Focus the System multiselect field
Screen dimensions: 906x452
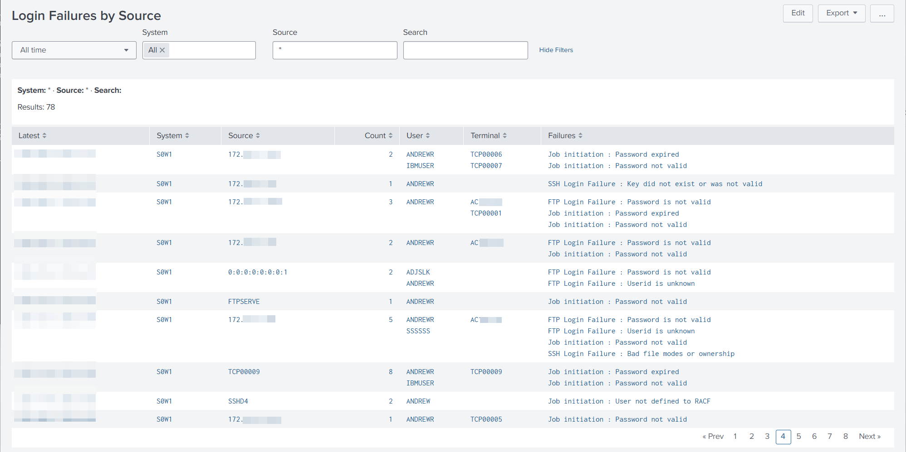[199, 50]
